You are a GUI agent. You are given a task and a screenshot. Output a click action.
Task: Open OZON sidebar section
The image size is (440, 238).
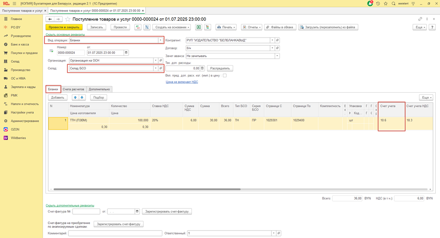point(15,129)
